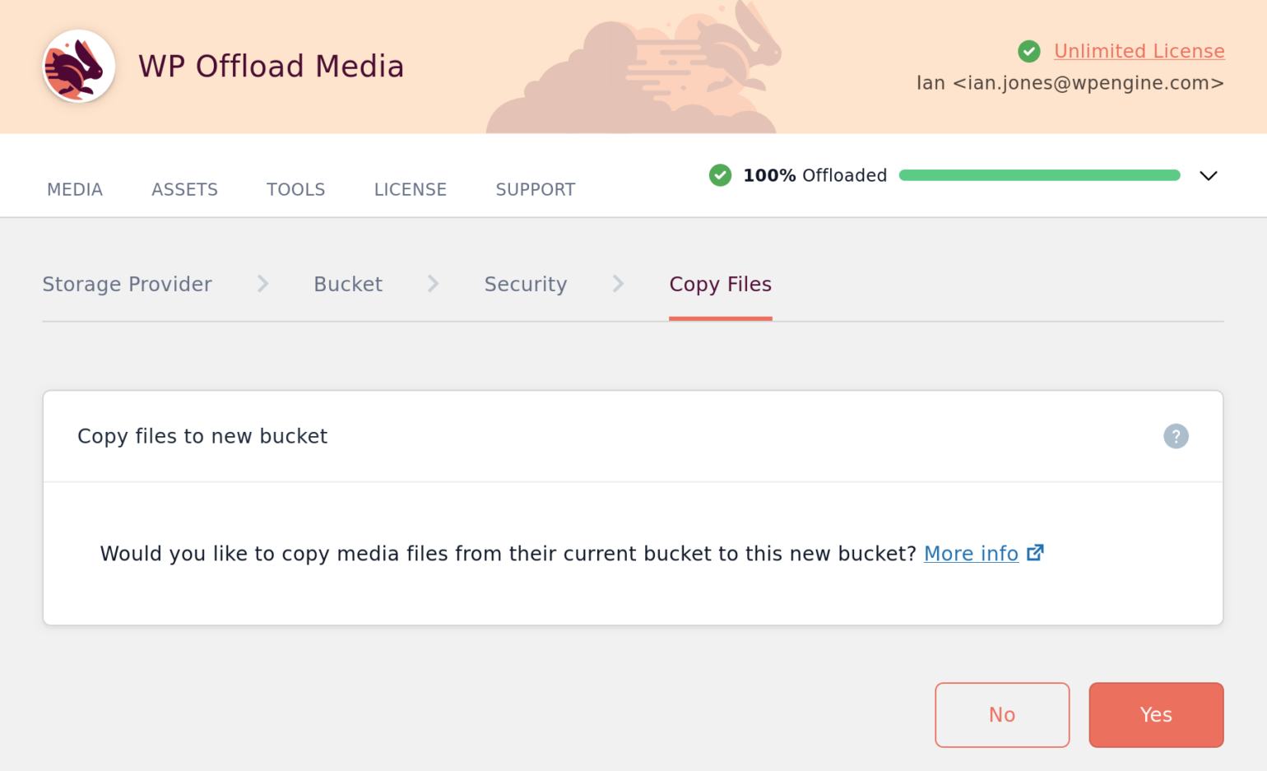The image size is (1267, 771).
Task: Click the green offload progress bar
Action: [x=1040, y=175]
